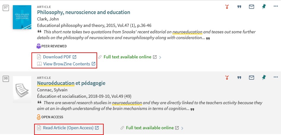This screenshot has height=135, width=281.
Task: Click the red citation trail icon for result 98
Action: tap(227, 78)
